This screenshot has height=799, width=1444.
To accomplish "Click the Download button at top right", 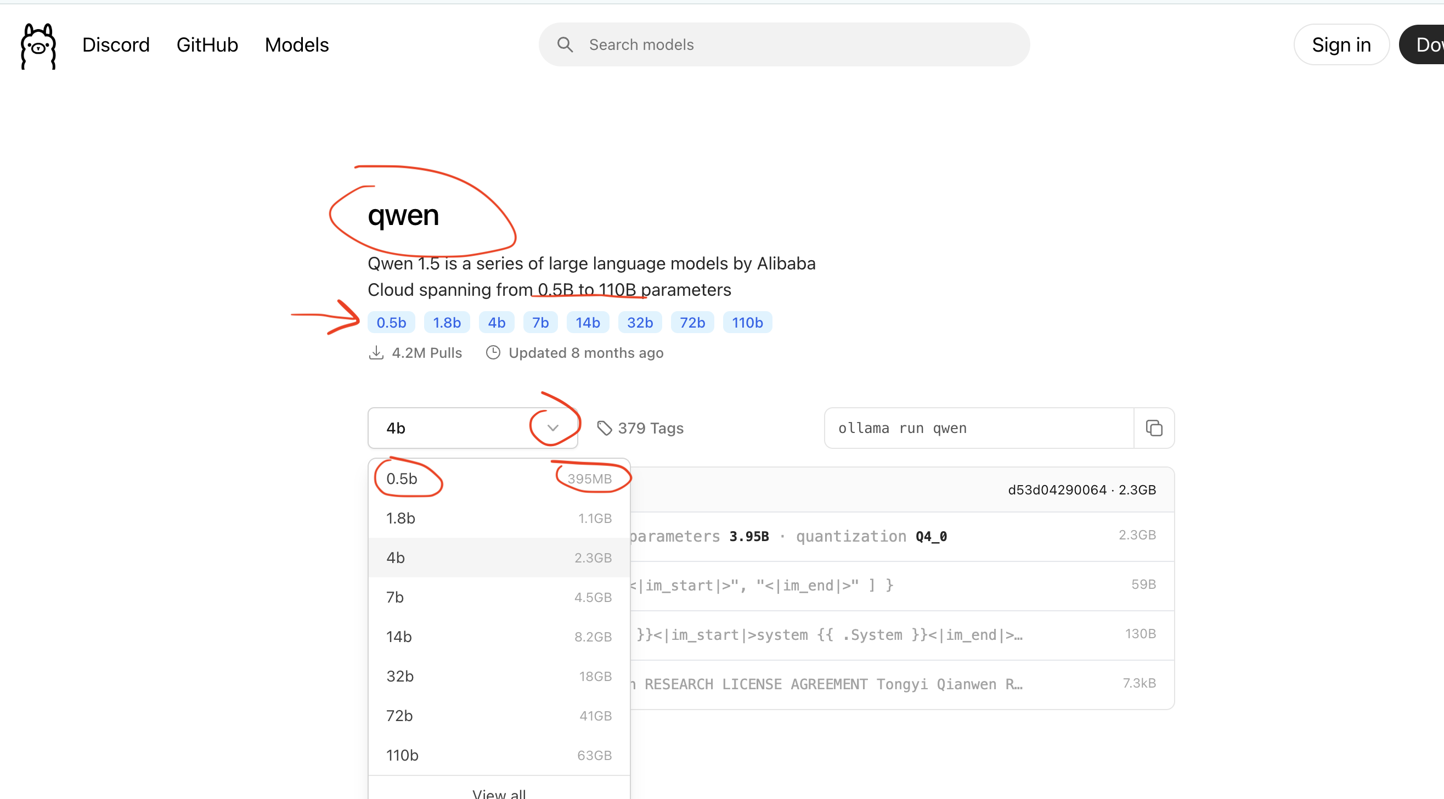I will click(x=1422, y=45).
